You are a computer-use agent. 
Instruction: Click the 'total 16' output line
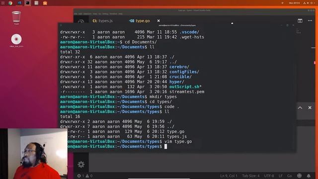(x=70, y=116)
